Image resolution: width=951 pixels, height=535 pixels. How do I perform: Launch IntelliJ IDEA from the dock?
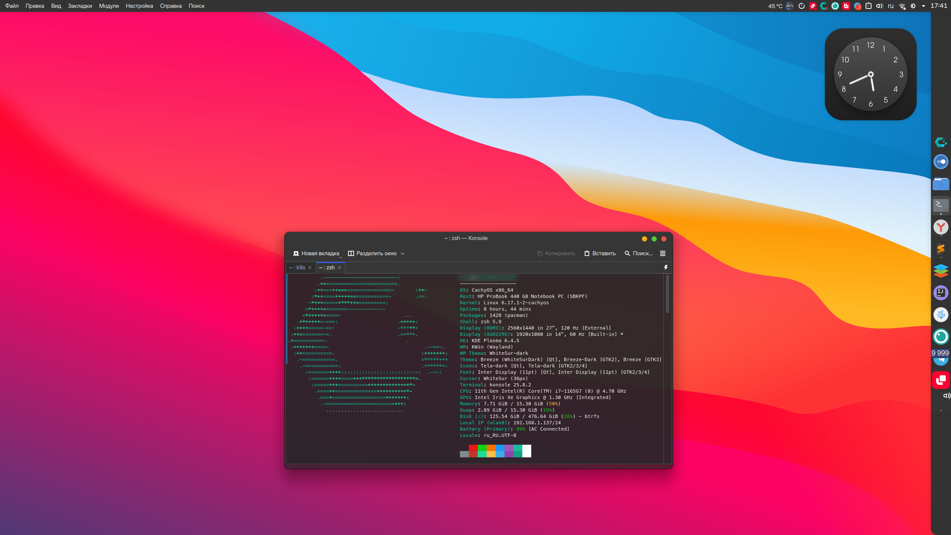(941, 292)
